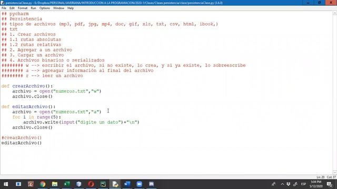Switch the ESP input language indicator
The image size is (337, 189).
tap(303, 184)
